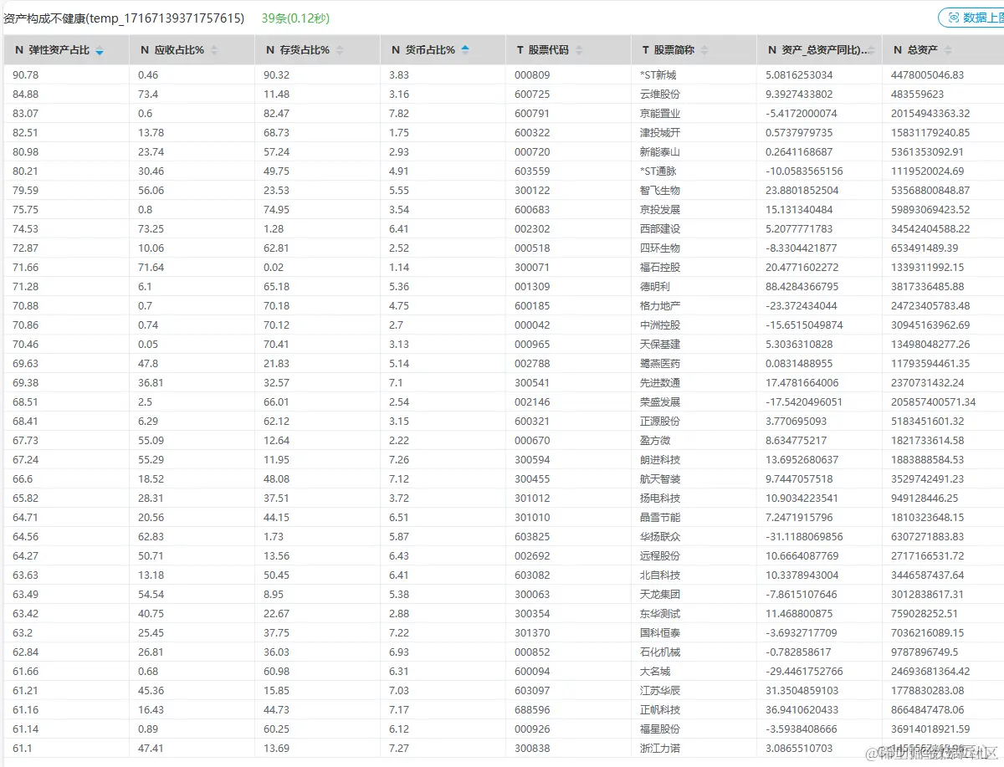Sort the 股票代码 column via its arrows

point(579,50)
